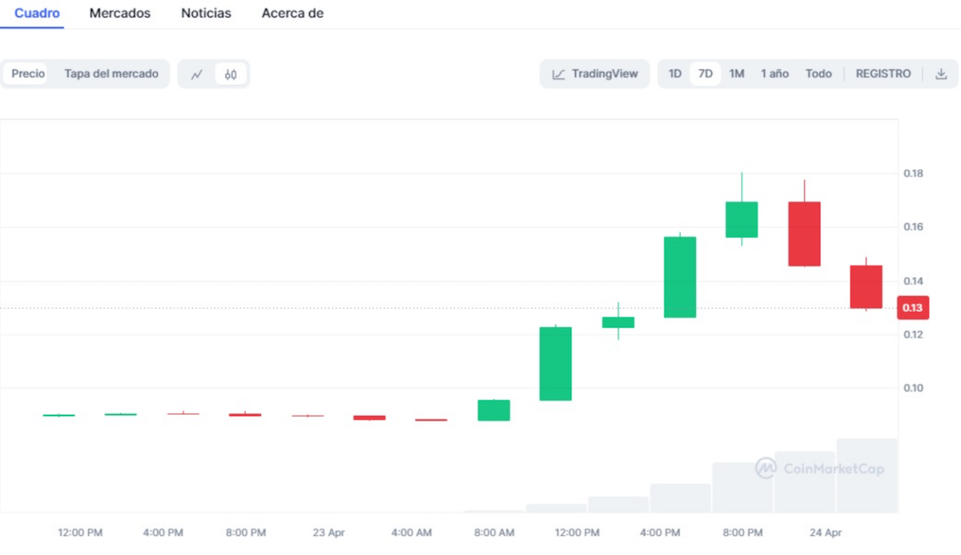Click the red 0.13 current price label
Screen dimensions: 961x555
(912, 308)
